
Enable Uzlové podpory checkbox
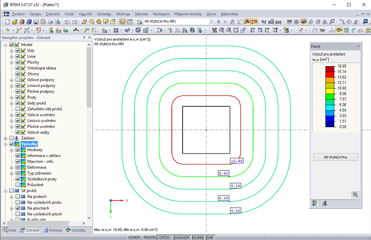[18, 80]
